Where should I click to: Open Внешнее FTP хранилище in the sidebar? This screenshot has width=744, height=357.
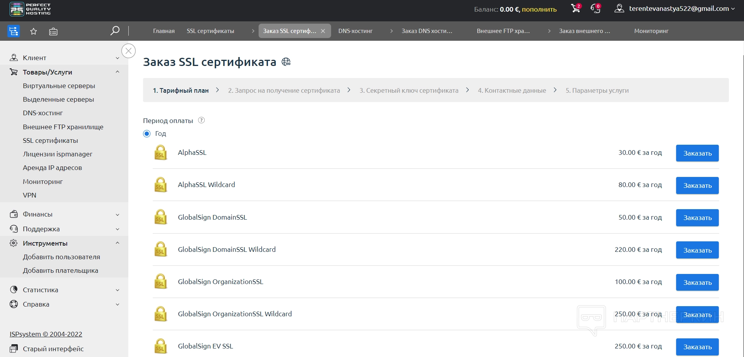pos(63,127)
